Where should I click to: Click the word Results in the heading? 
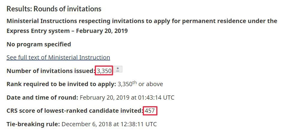(x=19, y=9)
